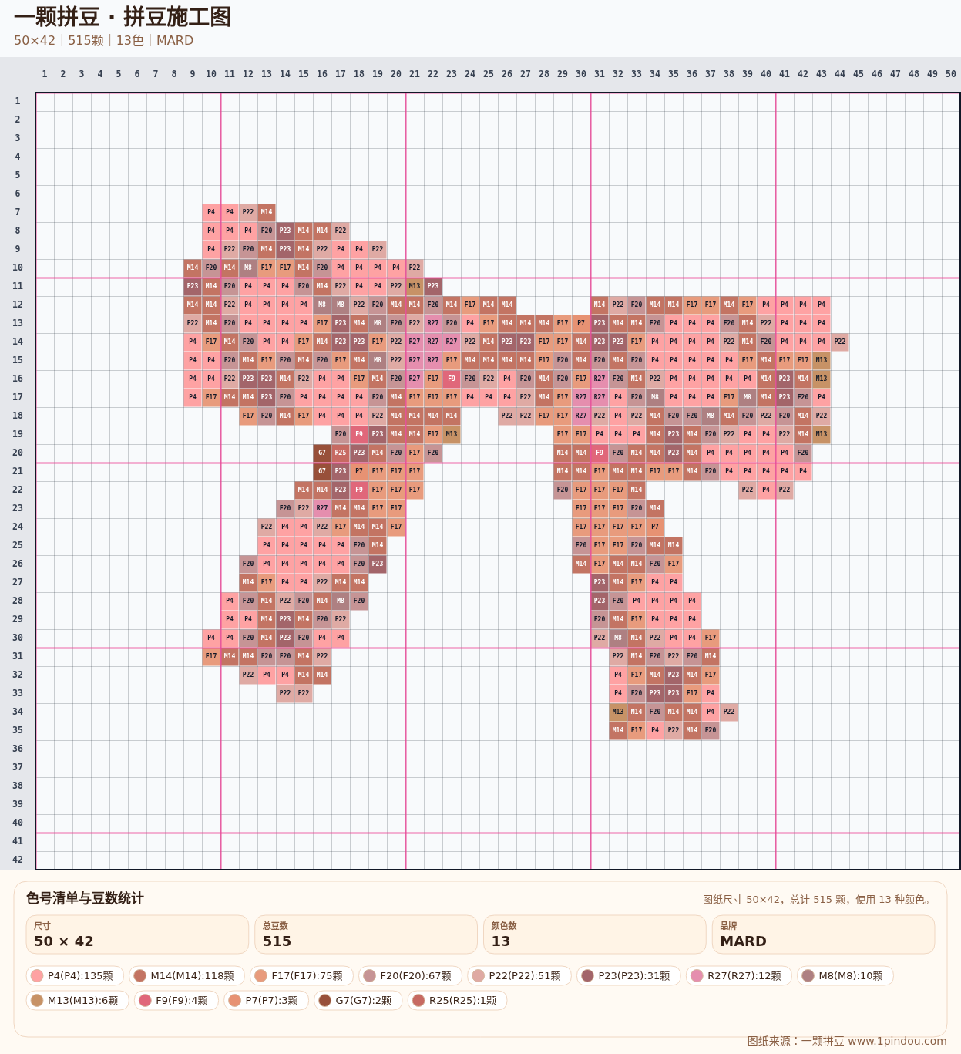Screen dimensions: 961x1054
Task: Click the 色号清单与豆数统计 heading
Action: point(85,898)
